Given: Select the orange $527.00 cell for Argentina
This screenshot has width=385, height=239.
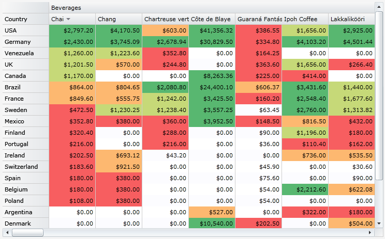Looking at the screenshot, I should (x=212, y=212).
